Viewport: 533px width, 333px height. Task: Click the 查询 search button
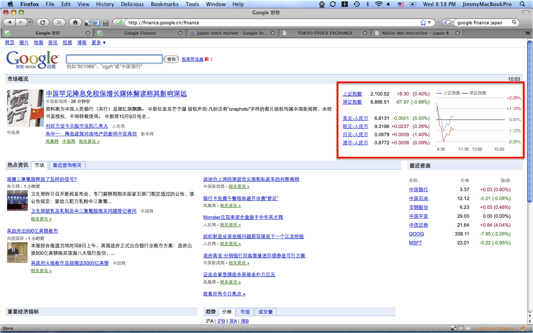click(171, 59)
